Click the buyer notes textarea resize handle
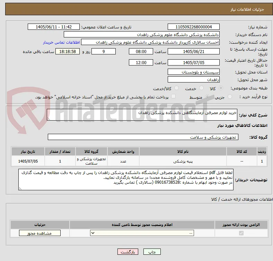The height and width of the screenshot is (261, 273). point(20,188)
